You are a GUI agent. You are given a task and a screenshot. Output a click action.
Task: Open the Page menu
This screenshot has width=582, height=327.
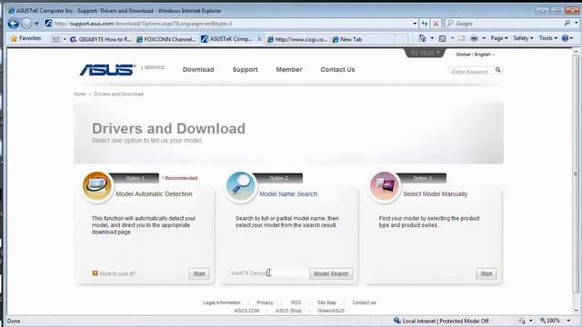click(x=498, y=38)
